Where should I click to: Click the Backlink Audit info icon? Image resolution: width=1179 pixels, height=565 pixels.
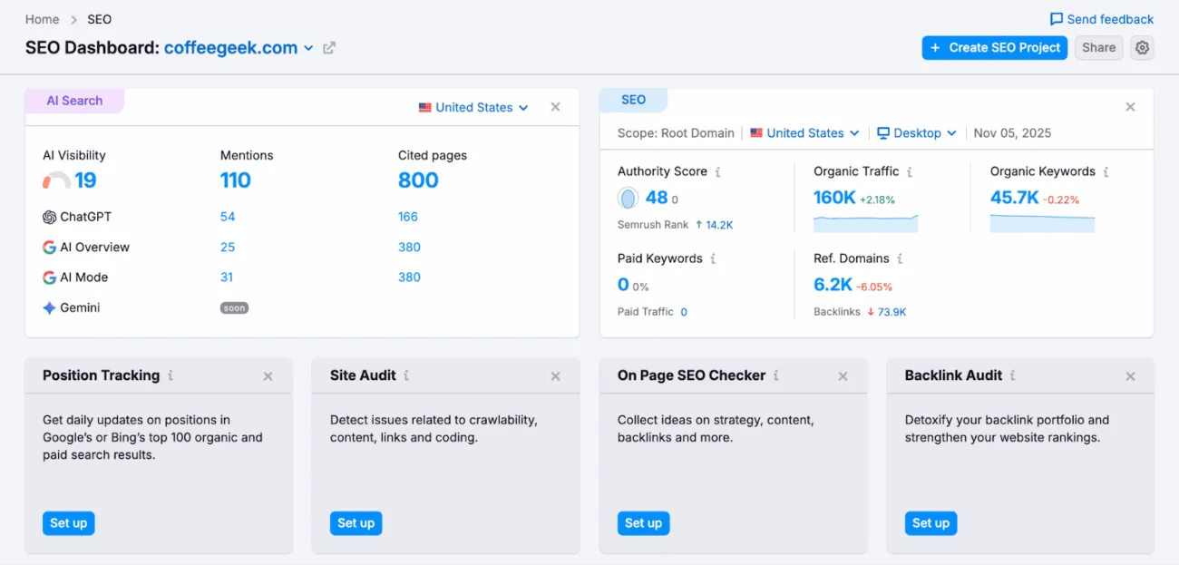(1013, 375)
